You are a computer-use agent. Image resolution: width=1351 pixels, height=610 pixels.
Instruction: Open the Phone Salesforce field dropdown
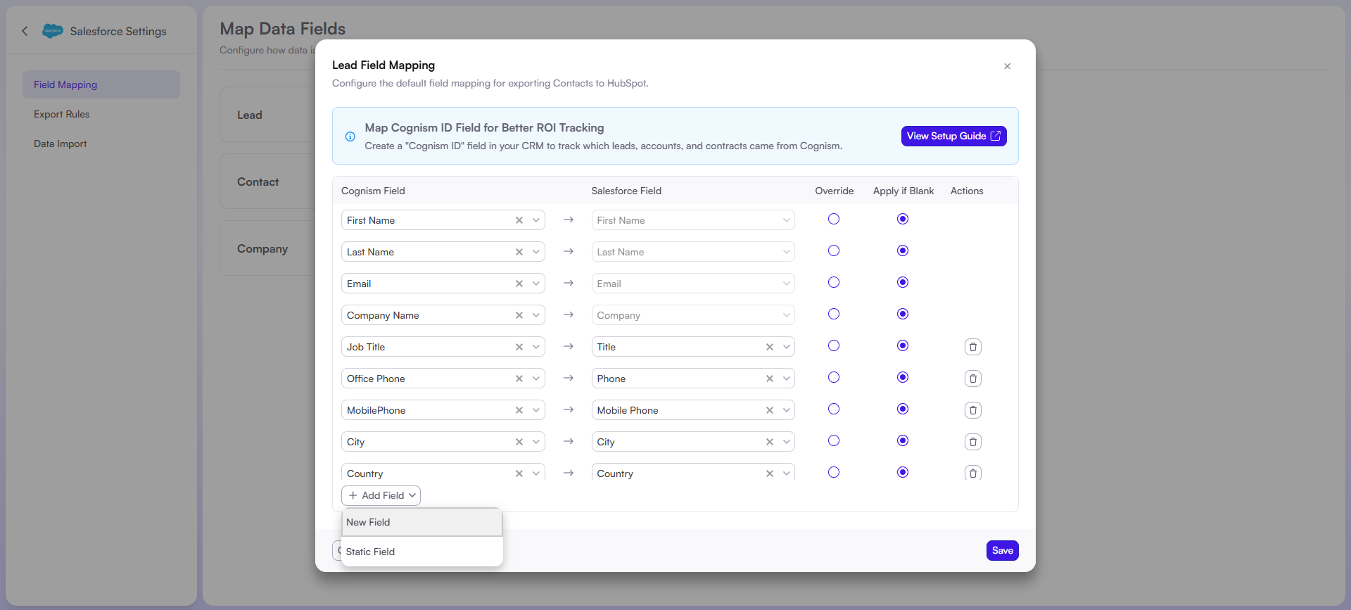click(786, 379)
